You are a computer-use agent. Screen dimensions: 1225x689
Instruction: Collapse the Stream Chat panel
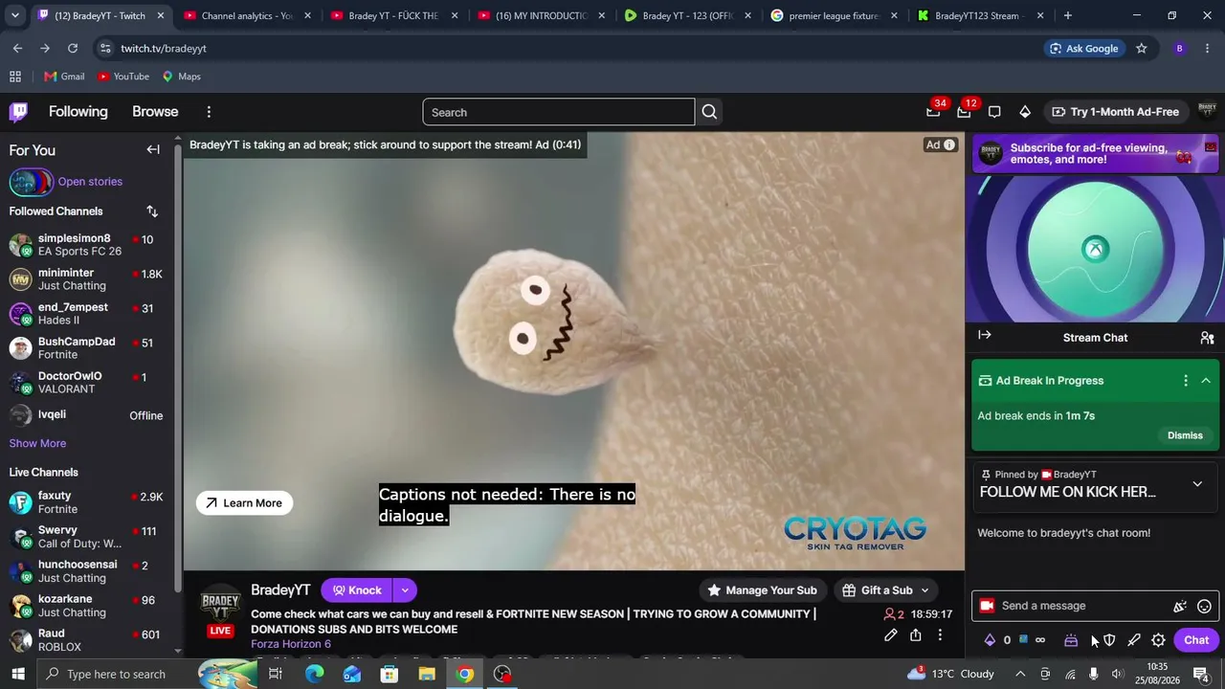click(985, 335)
